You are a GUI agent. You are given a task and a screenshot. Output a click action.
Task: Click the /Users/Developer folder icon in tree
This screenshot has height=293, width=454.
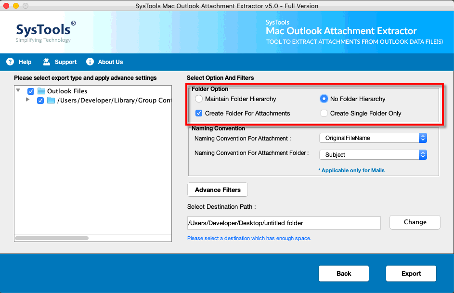click(x=51, y=101)
